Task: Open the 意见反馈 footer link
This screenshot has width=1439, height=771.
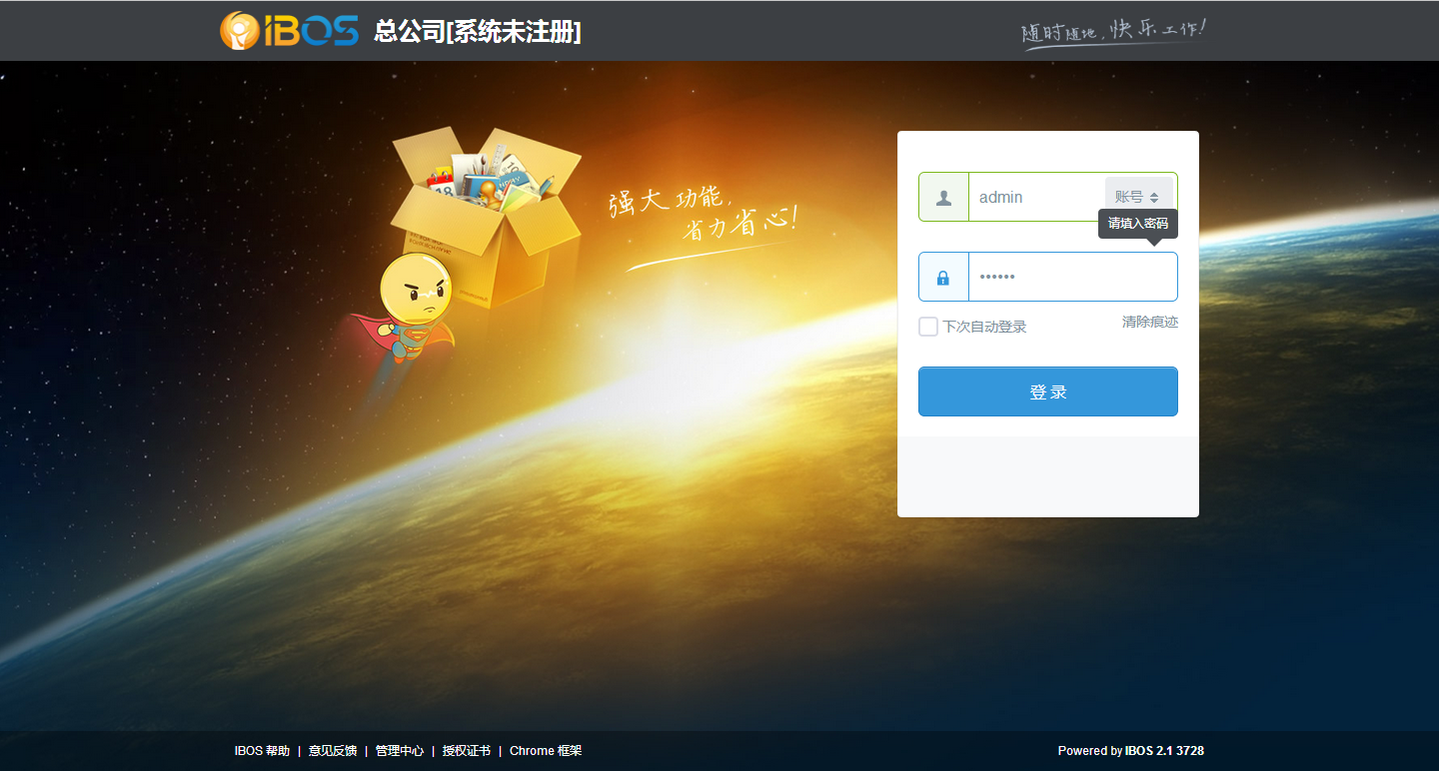Action: 333,751
